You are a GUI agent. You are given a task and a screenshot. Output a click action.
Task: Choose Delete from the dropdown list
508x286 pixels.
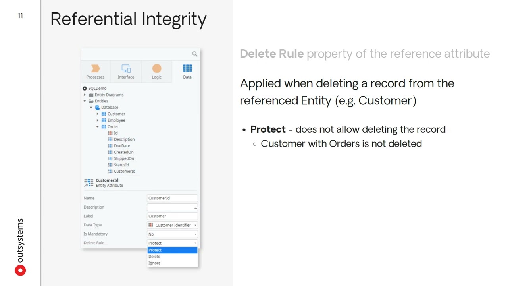tap(172, 256)
